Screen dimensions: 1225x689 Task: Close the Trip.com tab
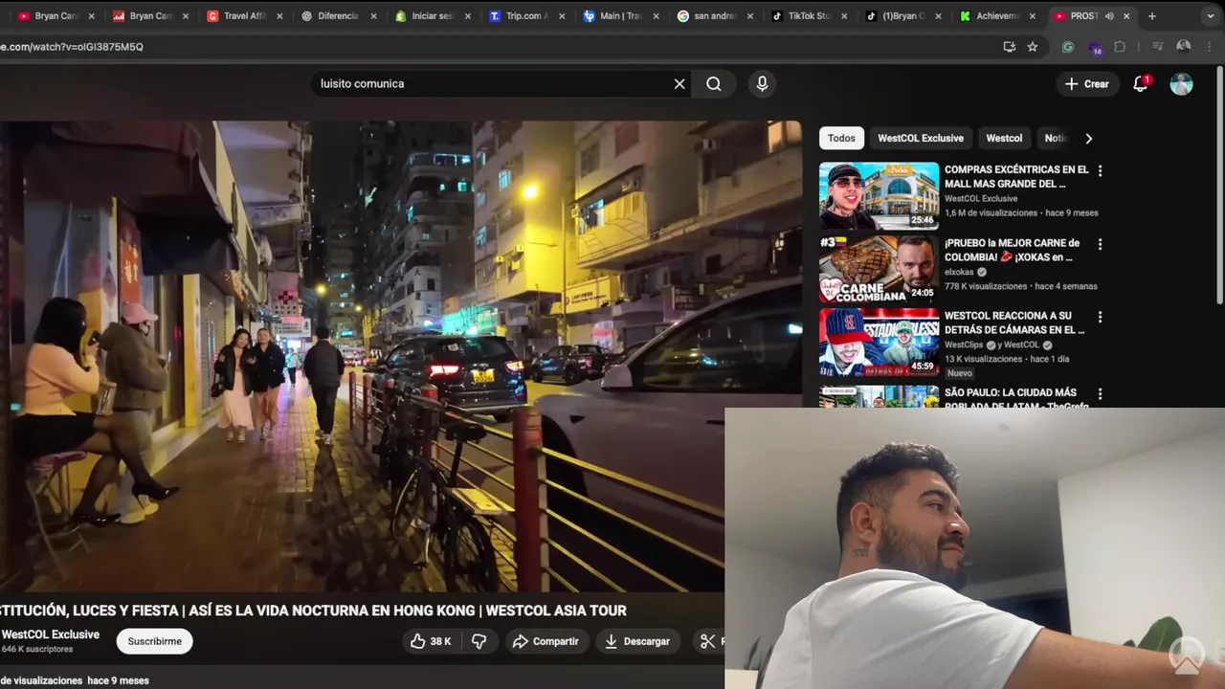(563, 16)
